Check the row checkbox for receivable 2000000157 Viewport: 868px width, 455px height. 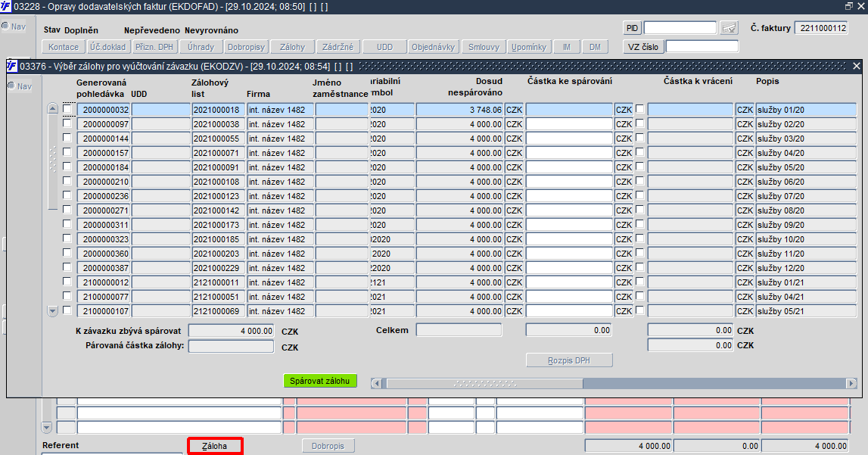67,152
